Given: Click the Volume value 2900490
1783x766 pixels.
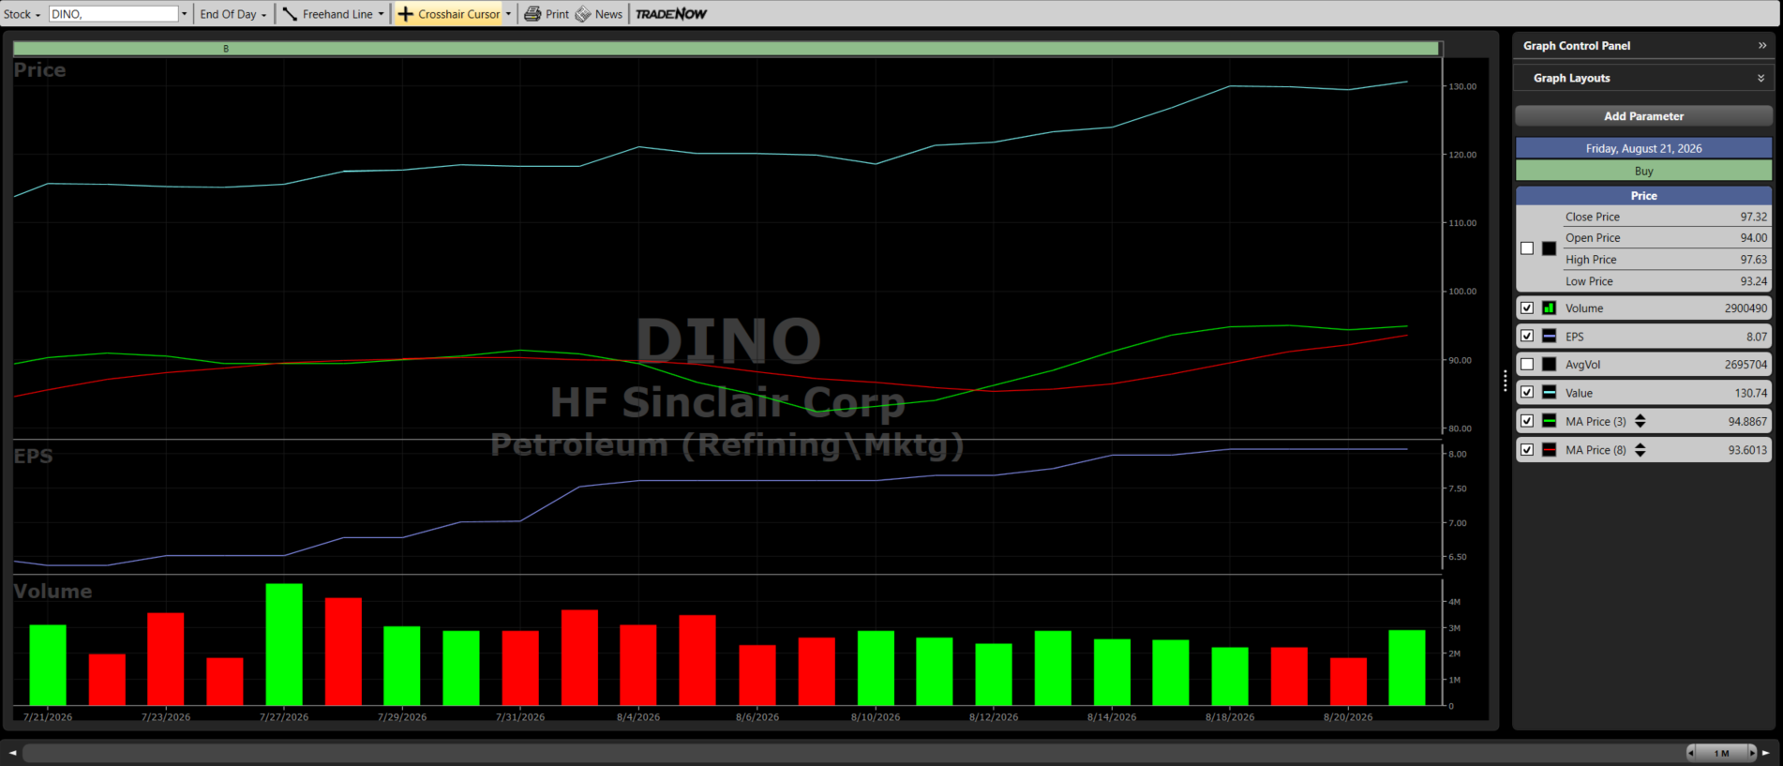Looking at the screenshot, I should [x=1746, y=308].
